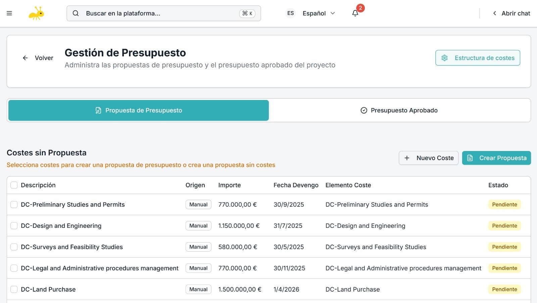Click the gear icon in Estructura de costes
537x303 pixels.
click(445, 58)
